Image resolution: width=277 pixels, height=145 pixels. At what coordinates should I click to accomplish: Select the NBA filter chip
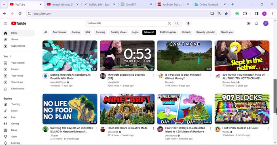pyautogui.click(x=88, y=32)
